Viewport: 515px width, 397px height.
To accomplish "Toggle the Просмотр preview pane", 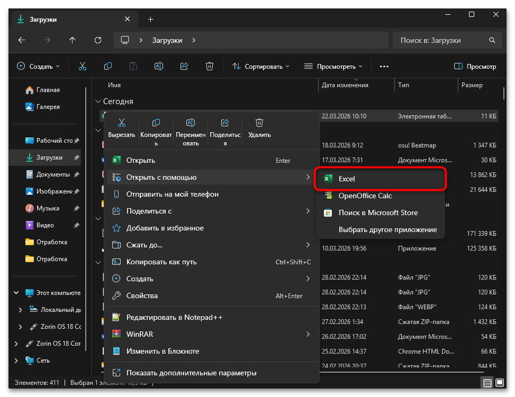I will [x=475, y=67].
